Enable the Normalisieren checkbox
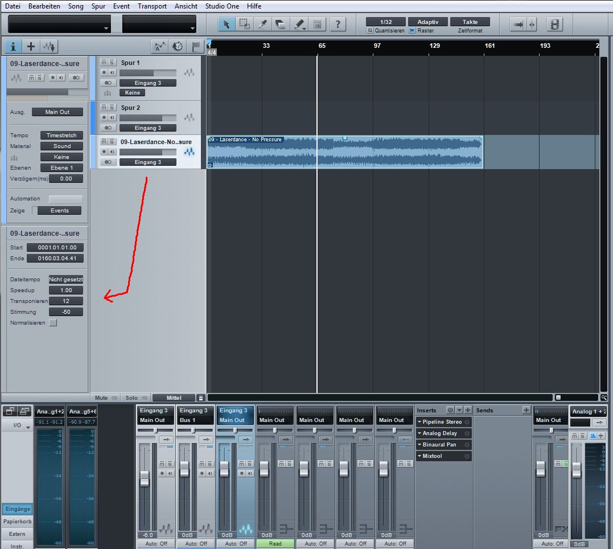 coord(52,322)
